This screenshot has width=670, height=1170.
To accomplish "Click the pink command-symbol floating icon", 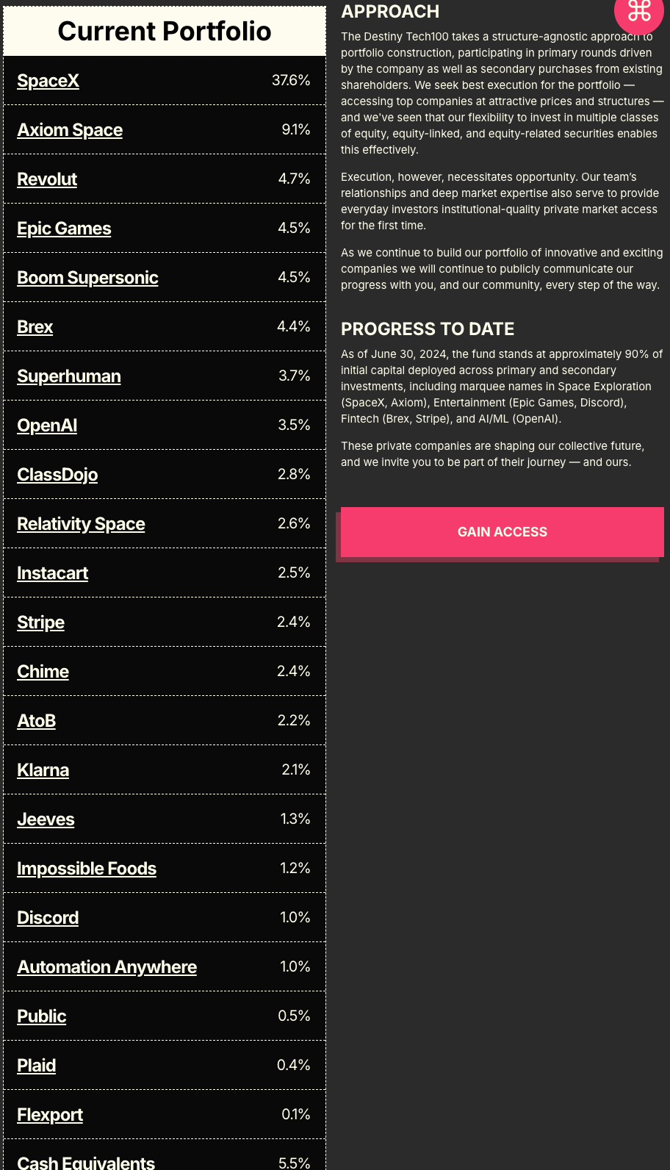I will (638, 10).
